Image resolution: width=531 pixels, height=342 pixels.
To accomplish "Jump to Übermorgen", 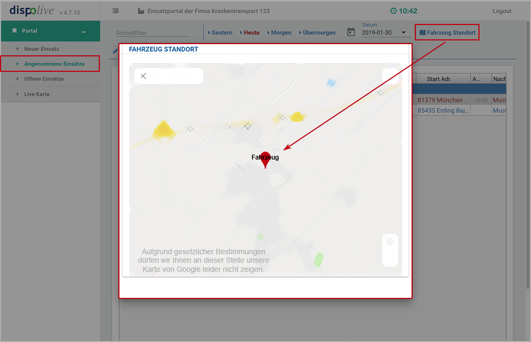I will (x=319, y=32).
